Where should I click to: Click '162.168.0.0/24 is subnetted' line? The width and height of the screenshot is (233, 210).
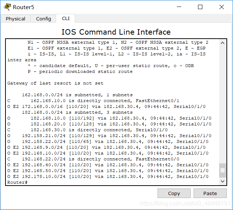77,95
